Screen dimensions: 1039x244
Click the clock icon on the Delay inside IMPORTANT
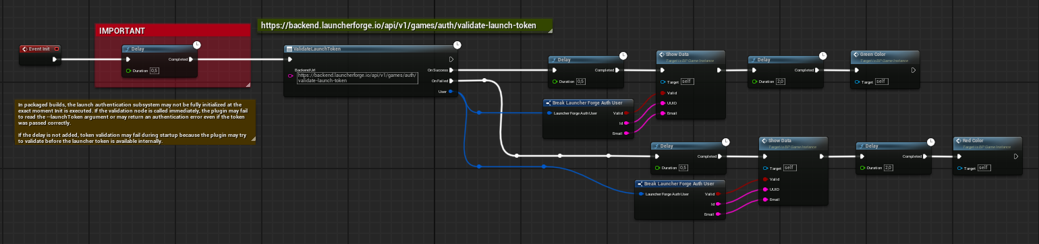pyautogui.click(x=196, y=44)
